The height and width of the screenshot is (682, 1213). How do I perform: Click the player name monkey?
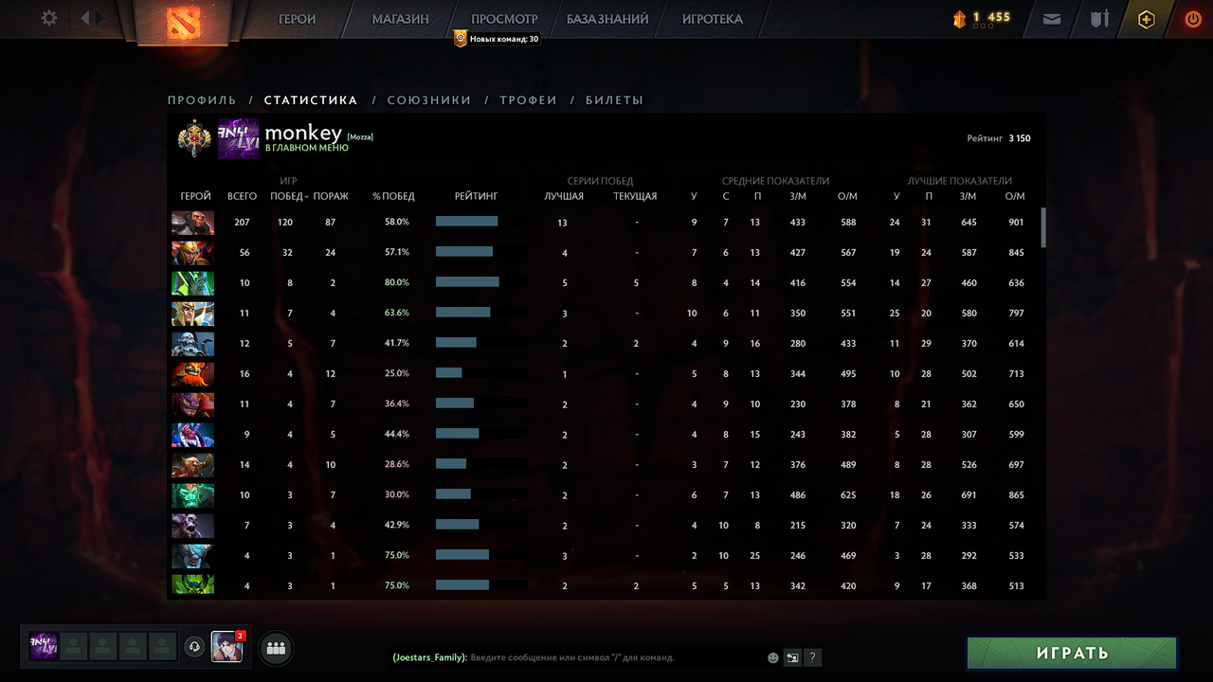pos(303,134)
